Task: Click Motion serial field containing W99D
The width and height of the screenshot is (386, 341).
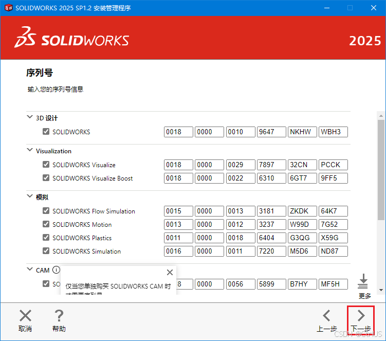Action: (x=302, y=224)
